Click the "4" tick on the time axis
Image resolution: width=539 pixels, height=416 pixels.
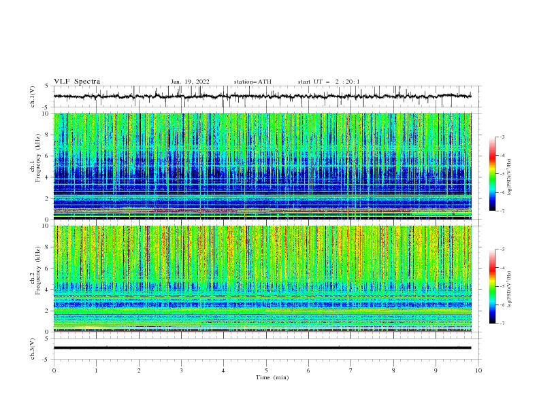[x=223, y=370]
